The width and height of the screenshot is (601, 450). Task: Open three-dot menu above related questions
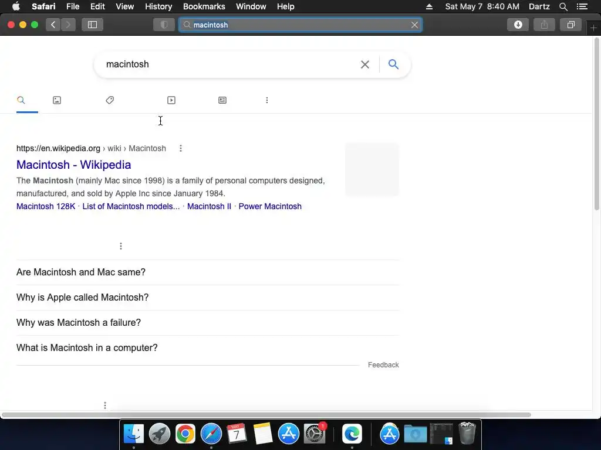coord(121,246)
